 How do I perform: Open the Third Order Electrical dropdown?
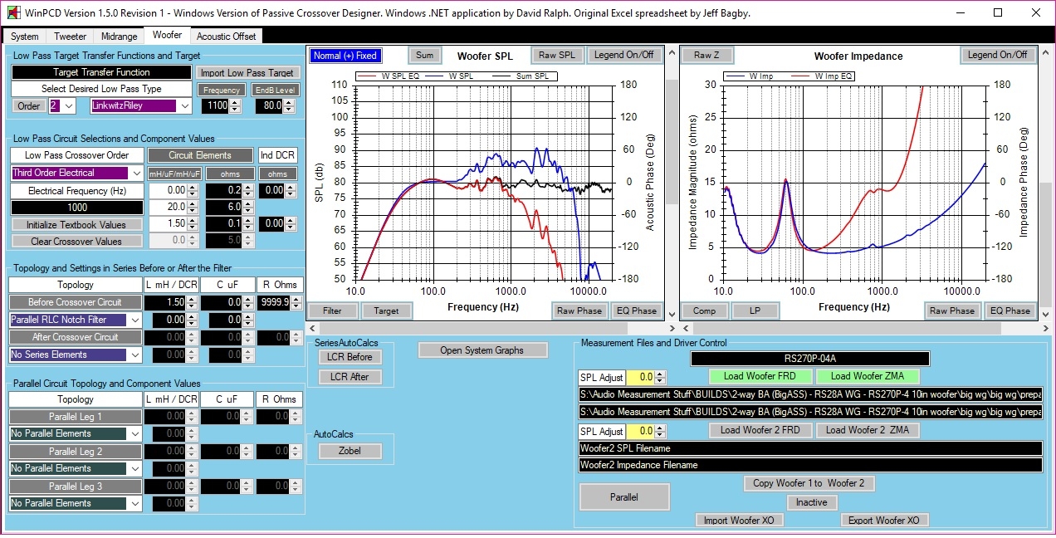pos(136,174)
